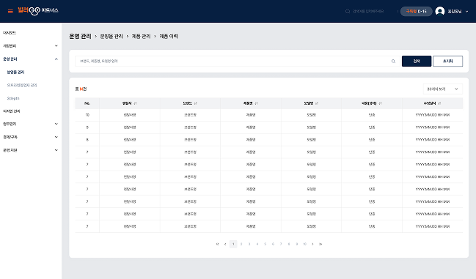Click the 모델명 column header label
The width and height of the screenshot is (476, 279).
(x=309, y=103)
